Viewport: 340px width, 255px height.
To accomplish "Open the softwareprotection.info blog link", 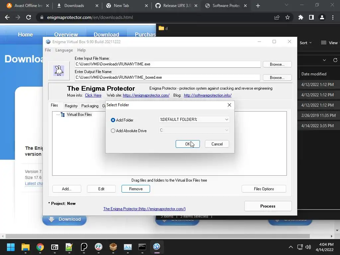I will tap(208, 95).
